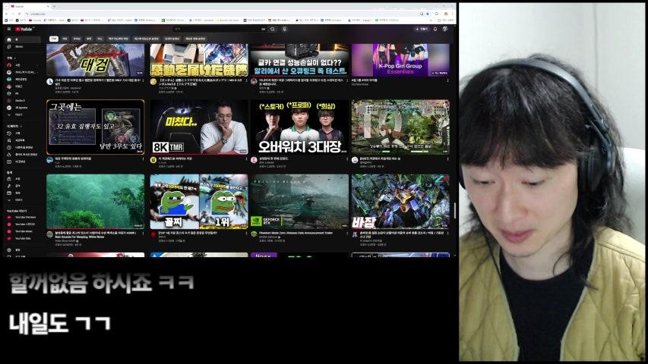The height and width of the screenshot is (364, 648).
Task: Open the Movies (영화) explore item
Action: [x=23, y=193]
